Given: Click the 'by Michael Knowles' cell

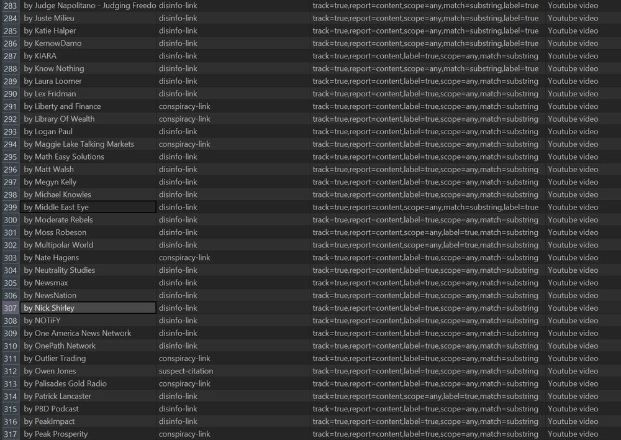Looking at the screenshot, I should (88, 195).
